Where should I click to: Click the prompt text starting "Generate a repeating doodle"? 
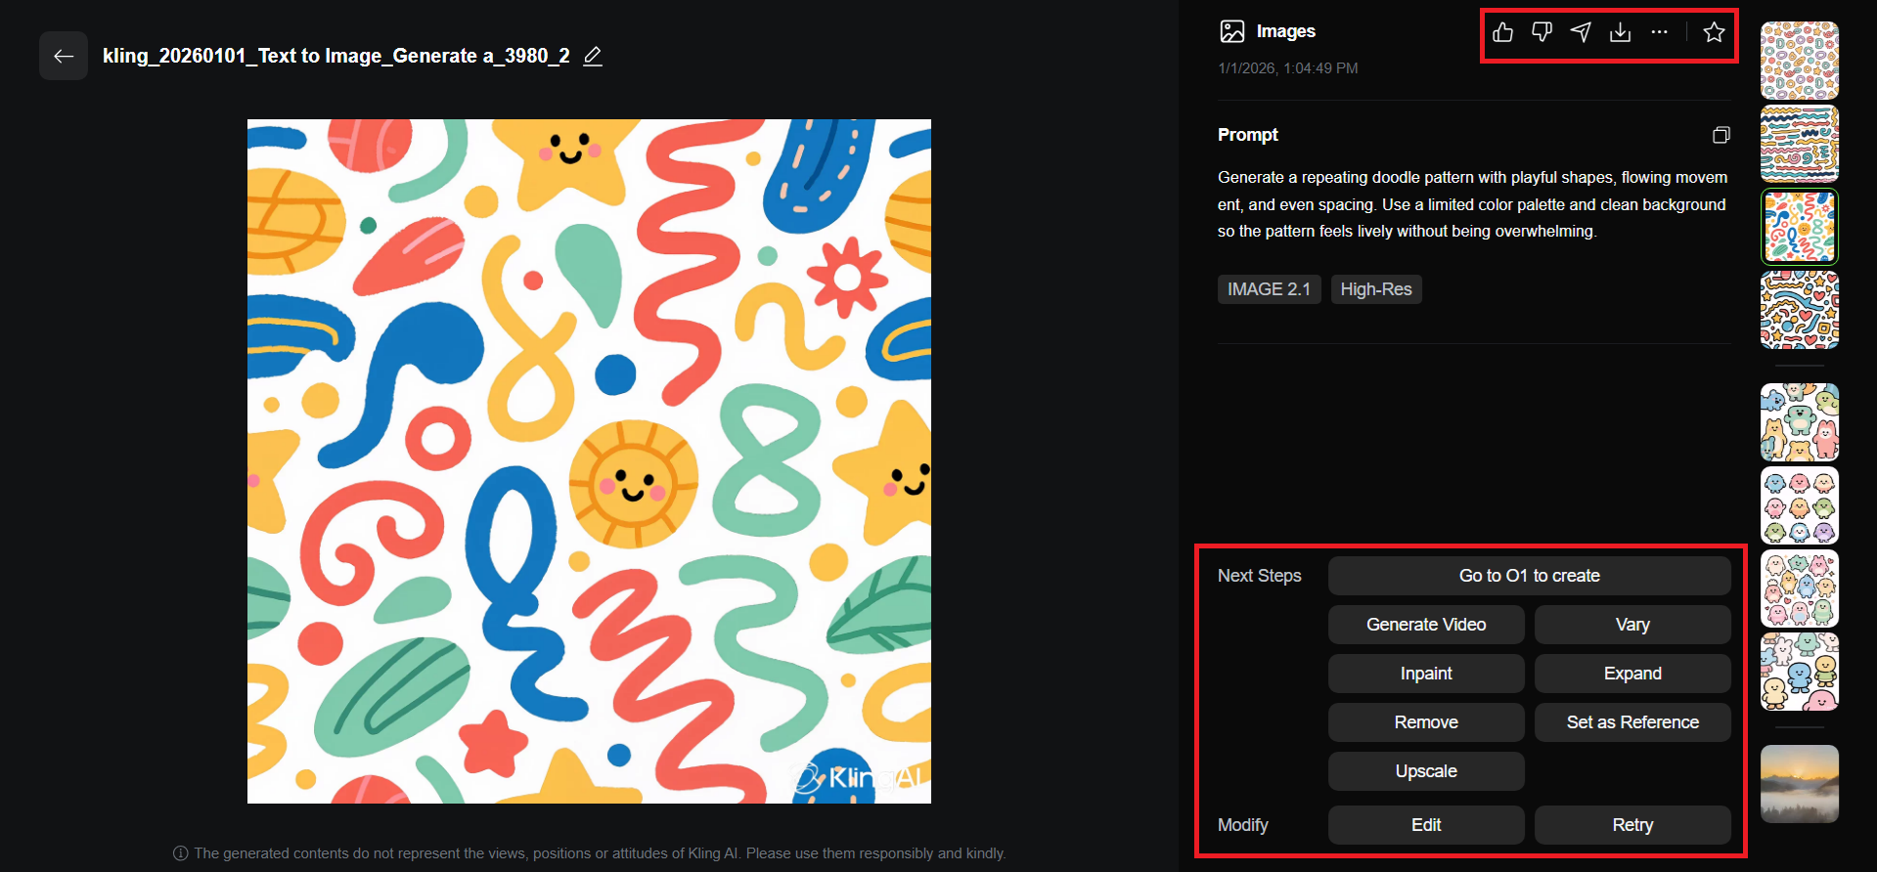(1472, 204)
